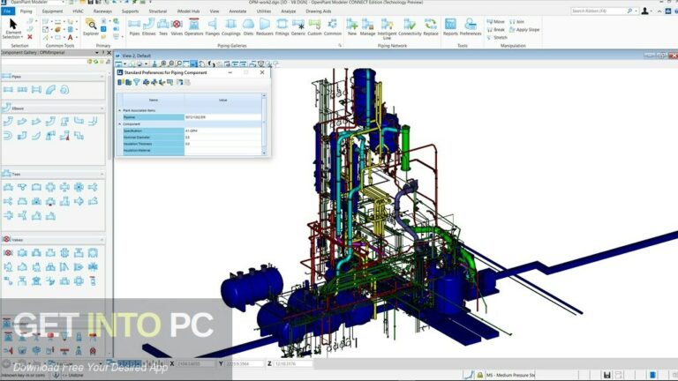Switch to the Equipment ribbon tab

tap(52, 11)
